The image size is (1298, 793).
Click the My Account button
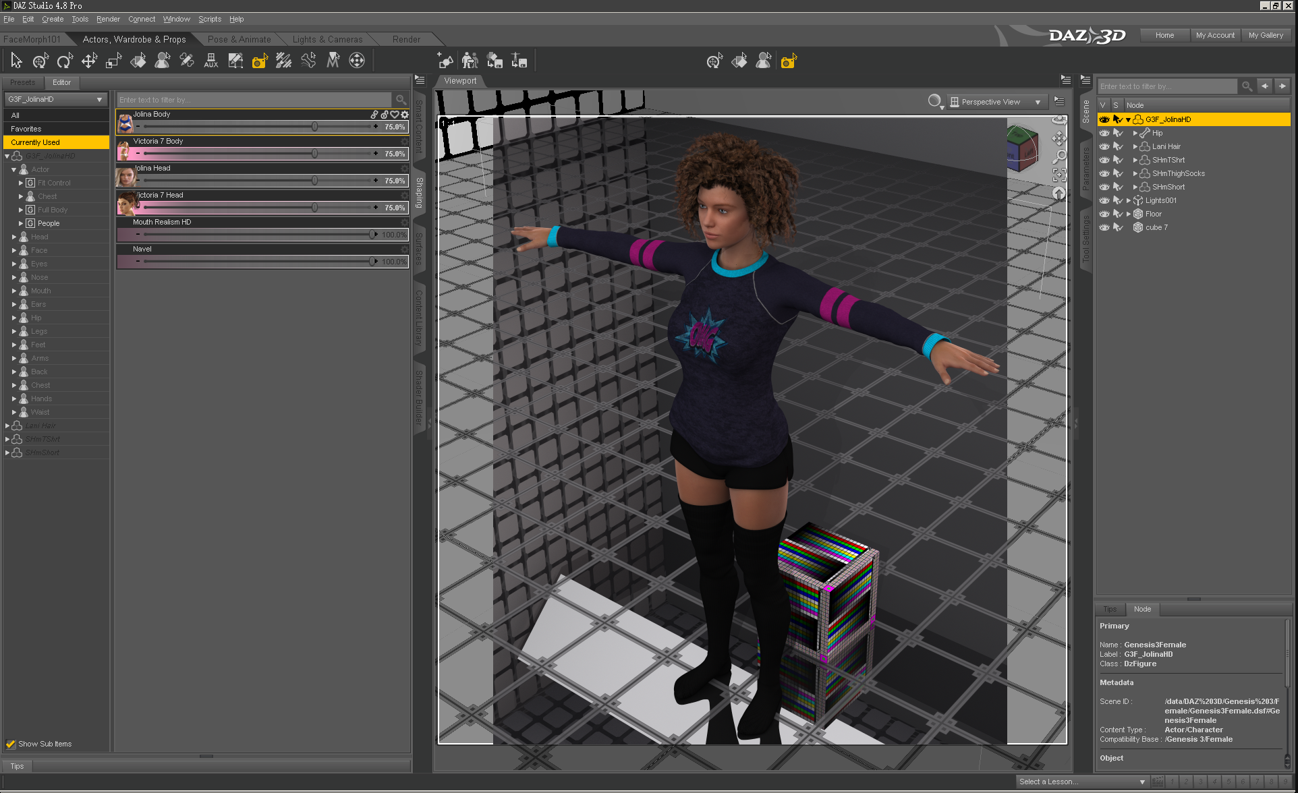pos(1214,35)
